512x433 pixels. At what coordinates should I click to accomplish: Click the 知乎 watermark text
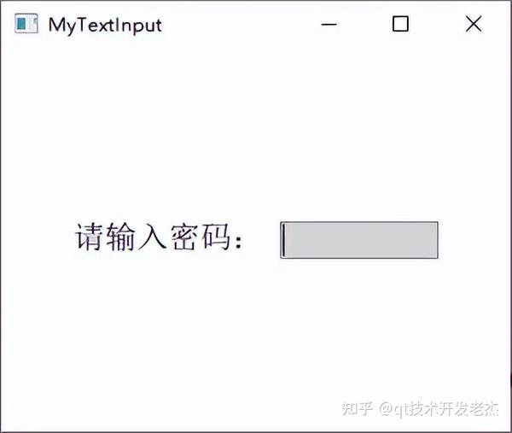pos(358,408)
